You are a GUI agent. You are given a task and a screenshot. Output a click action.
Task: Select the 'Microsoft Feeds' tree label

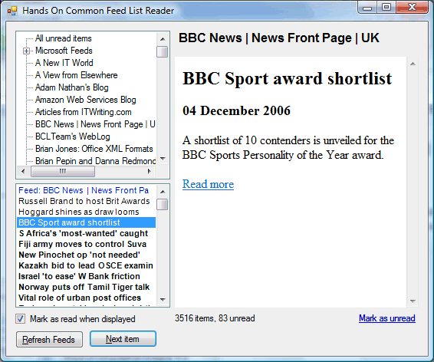point(64,51)
